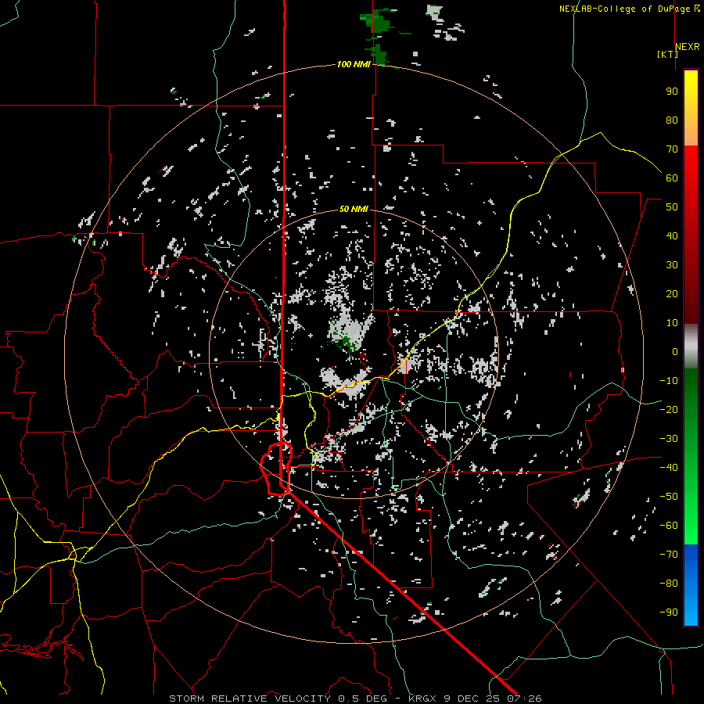Click the 80 value on velocity scale
The image size is (704, 704).
[672, 120]
